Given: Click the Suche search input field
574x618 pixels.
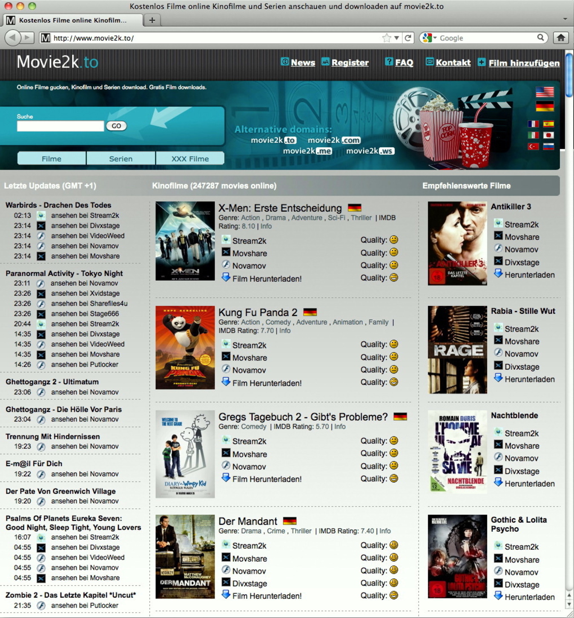Looking at the screenshot, I should pos(60,126).
